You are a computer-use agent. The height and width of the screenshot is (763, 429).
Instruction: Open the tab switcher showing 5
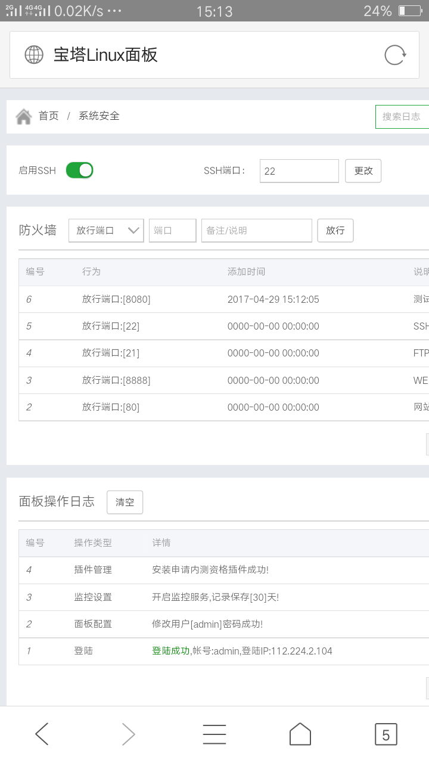(x=386, y=734)
